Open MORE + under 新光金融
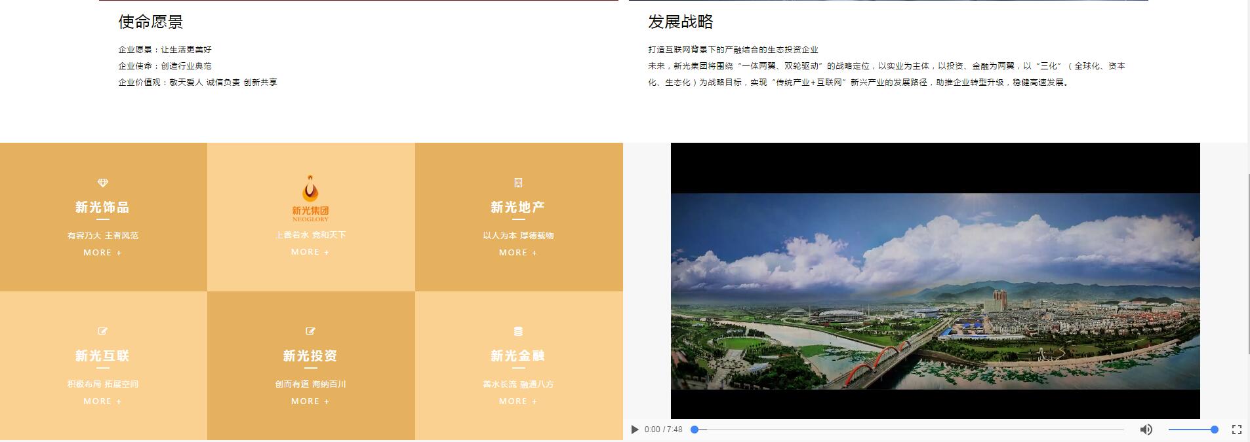 518,401
